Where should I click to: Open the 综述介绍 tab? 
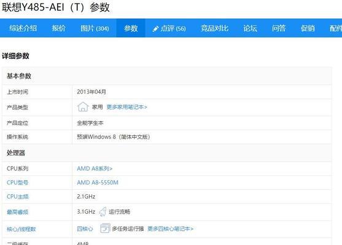23,28
